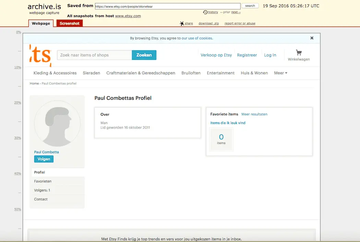360x242 pixels.
Task: Click the share icon in archive bar
Action: tap(182, 24)
